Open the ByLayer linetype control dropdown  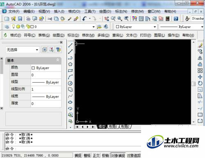coord(202,27)
